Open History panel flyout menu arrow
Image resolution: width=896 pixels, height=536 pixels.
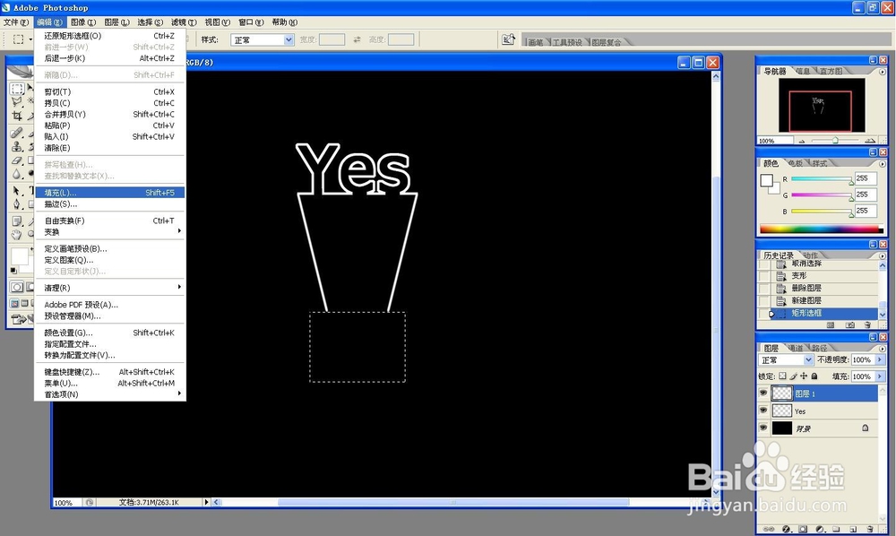point(883,255)
